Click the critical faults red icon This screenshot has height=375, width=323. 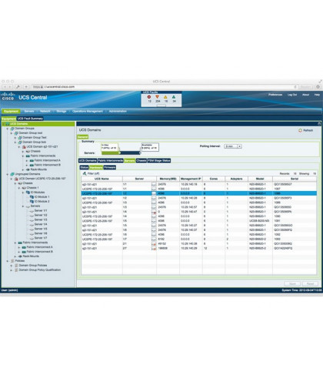(149, 97)
